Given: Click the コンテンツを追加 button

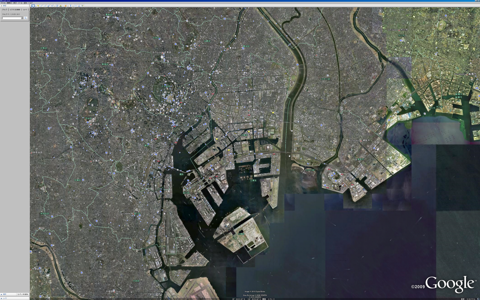Looking at the screenshot, I should click(22, 294).
